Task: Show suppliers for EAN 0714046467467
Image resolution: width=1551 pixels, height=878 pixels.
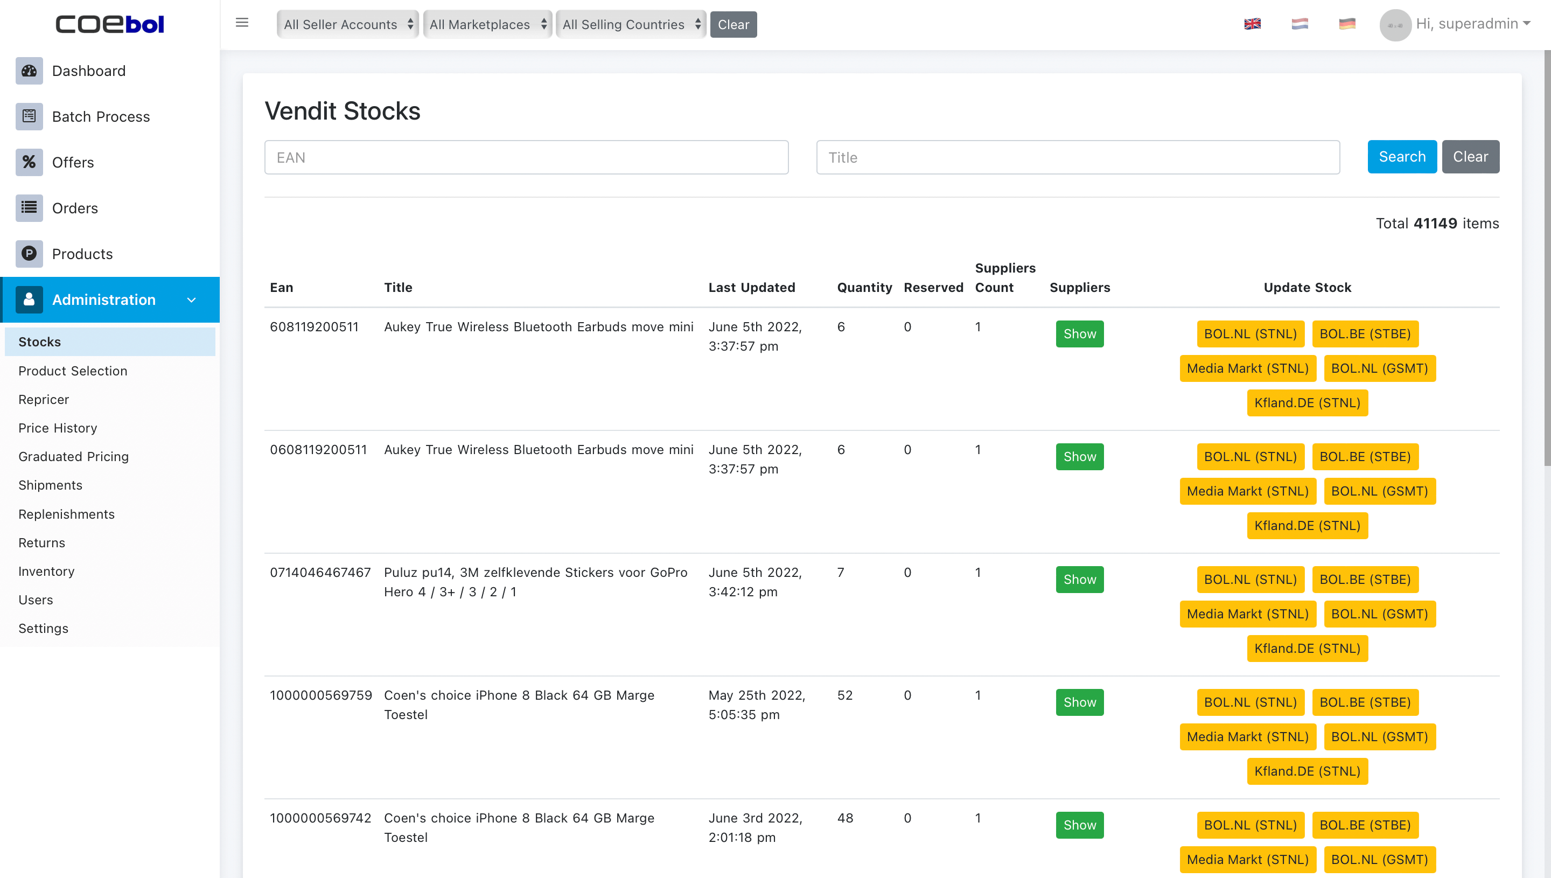Action: [1080, 580]
